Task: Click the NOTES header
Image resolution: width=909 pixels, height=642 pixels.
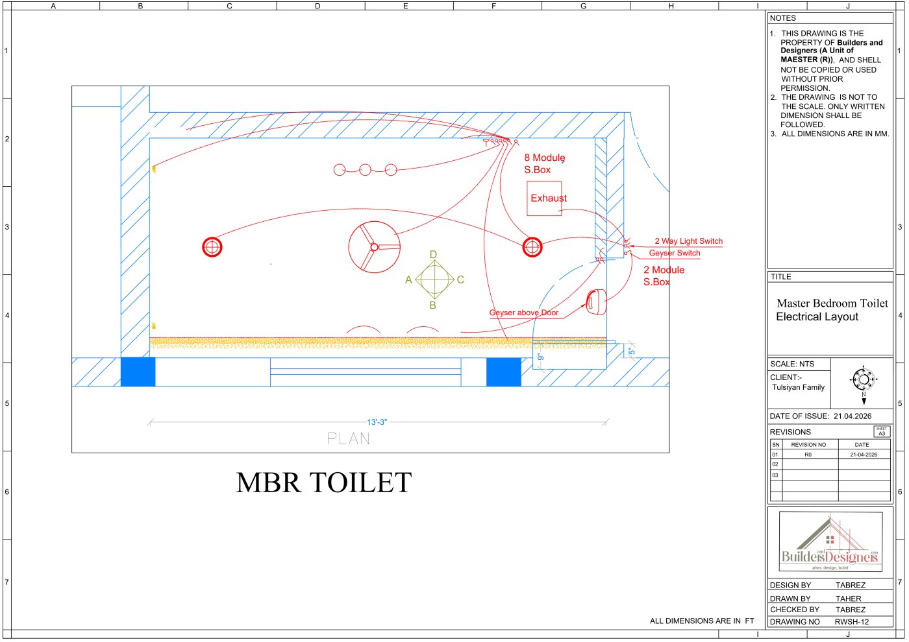Action: (783, 18)
